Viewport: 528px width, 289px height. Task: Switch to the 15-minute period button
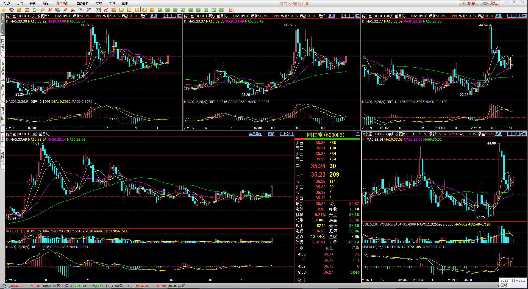click(183, 10)
